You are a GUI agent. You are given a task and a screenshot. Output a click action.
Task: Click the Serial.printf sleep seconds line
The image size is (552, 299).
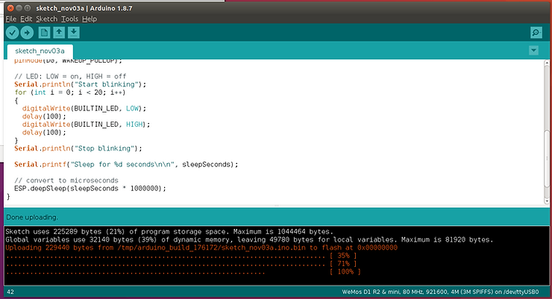click(x=126, y=165)
